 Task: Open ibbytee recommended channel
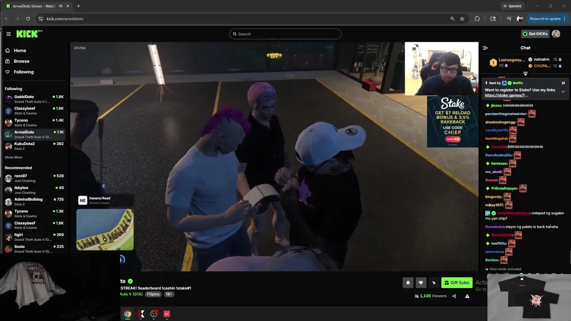[x=34, y=190]
